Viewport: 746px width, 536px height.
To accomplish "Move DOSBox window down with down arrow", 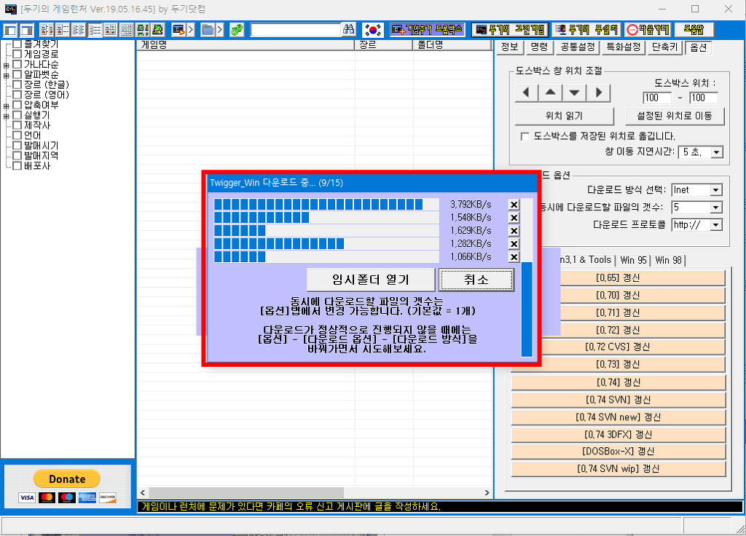I will pos(574,92).
